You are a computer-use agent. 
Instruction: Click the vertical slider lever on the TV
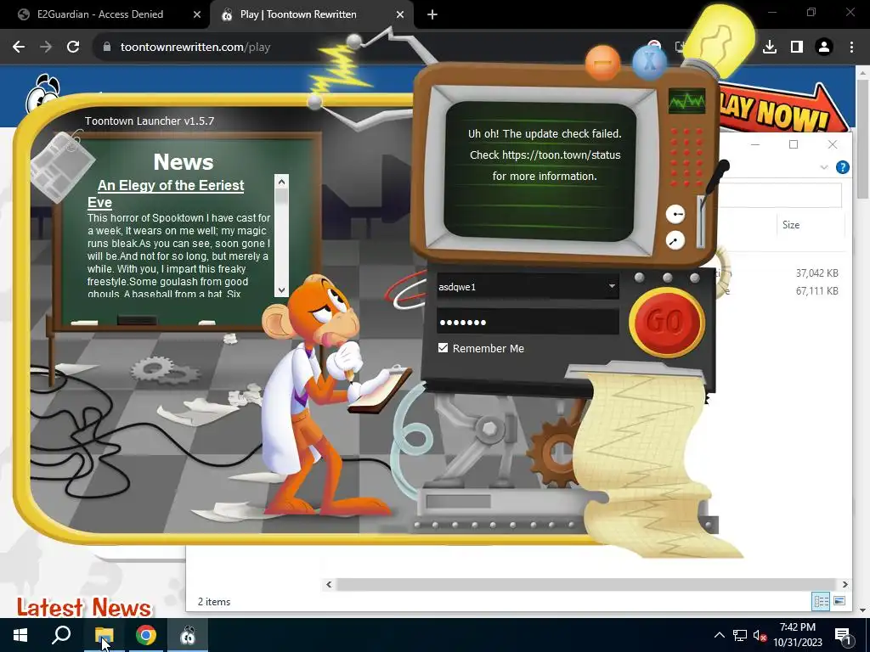click(x=701, y=222)
